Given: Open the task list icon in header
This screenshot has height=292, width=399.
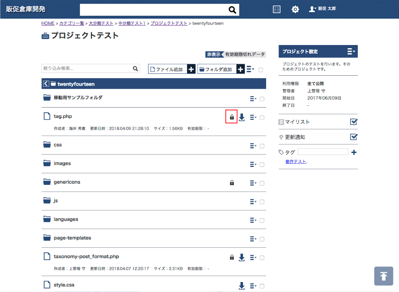Looking at the screenshot, I should tap(277, 10).
